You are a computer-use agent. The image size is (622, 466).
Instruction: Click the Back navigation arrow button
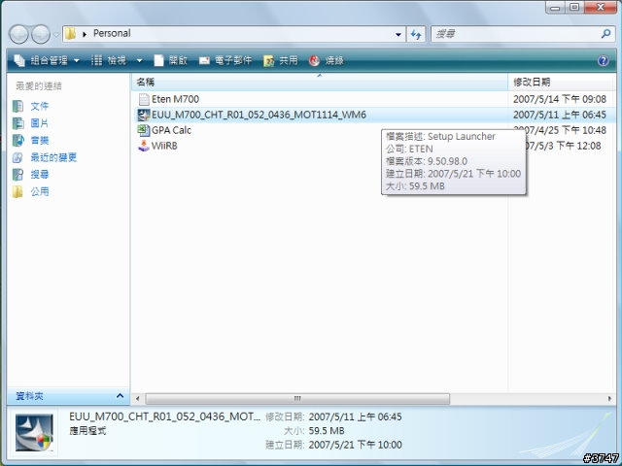(18, 34)
